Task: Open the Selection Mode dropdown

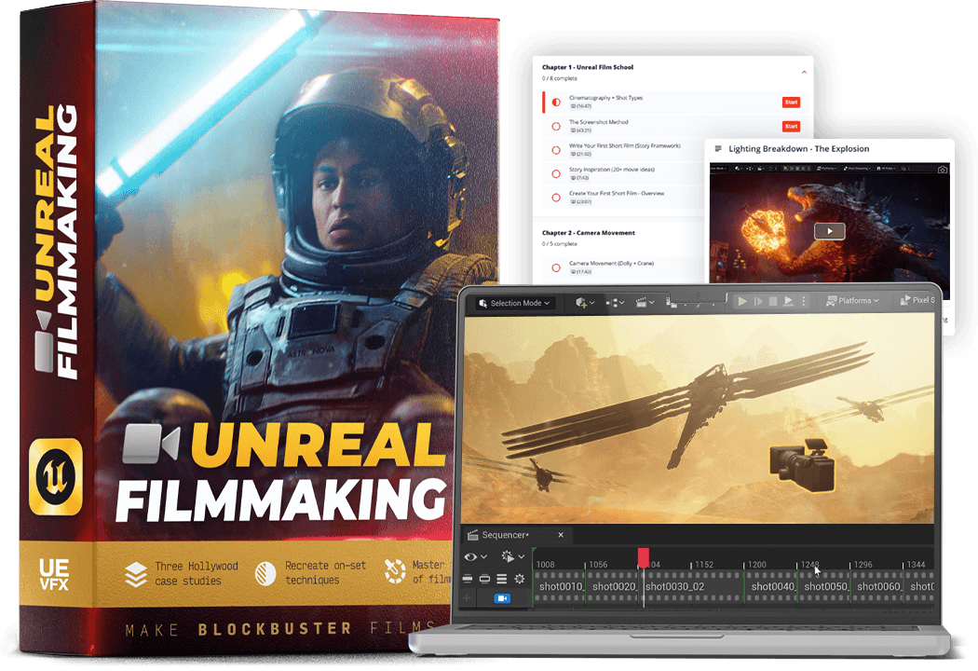Action: (x=514, y=304)
